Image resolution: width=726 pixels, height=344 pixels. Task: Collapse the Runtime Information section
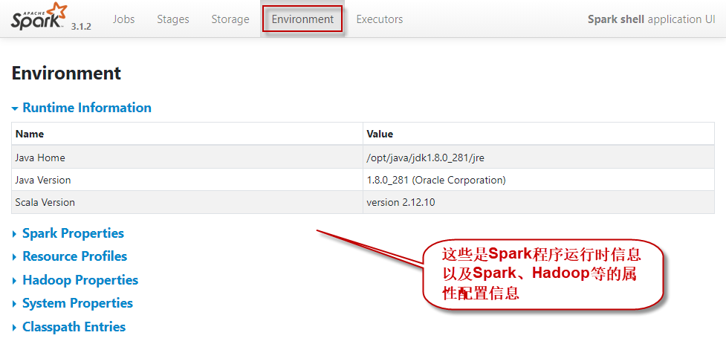click(x=86, y=108)
